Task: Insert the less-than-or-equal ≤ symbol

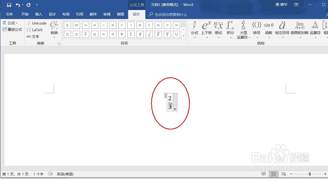Action: 67,34
